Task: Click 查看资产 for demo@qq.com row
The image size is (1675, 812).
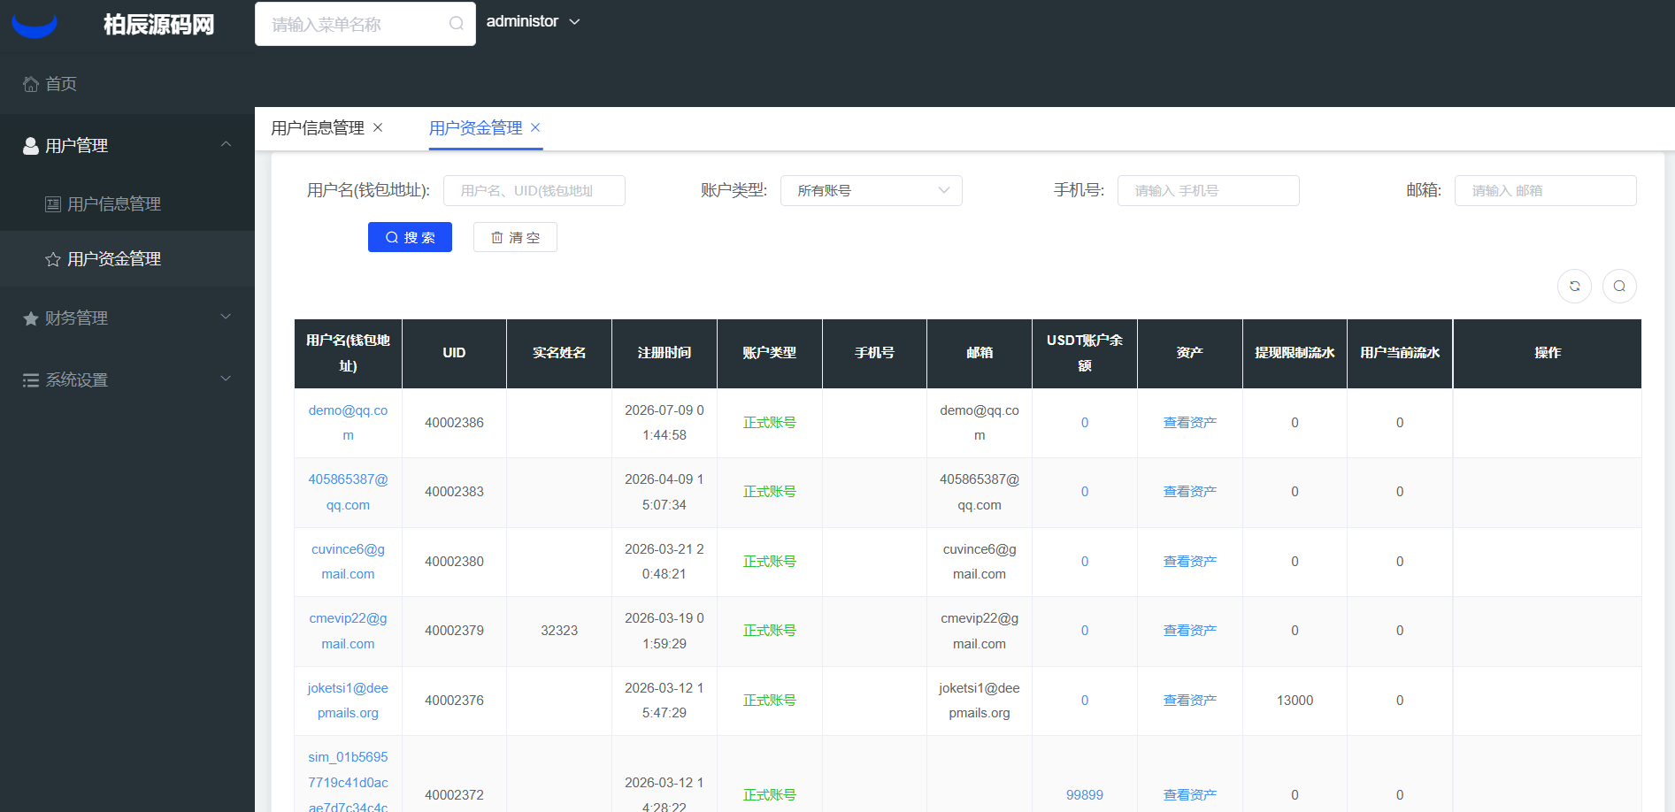Action: [1189, 423]
